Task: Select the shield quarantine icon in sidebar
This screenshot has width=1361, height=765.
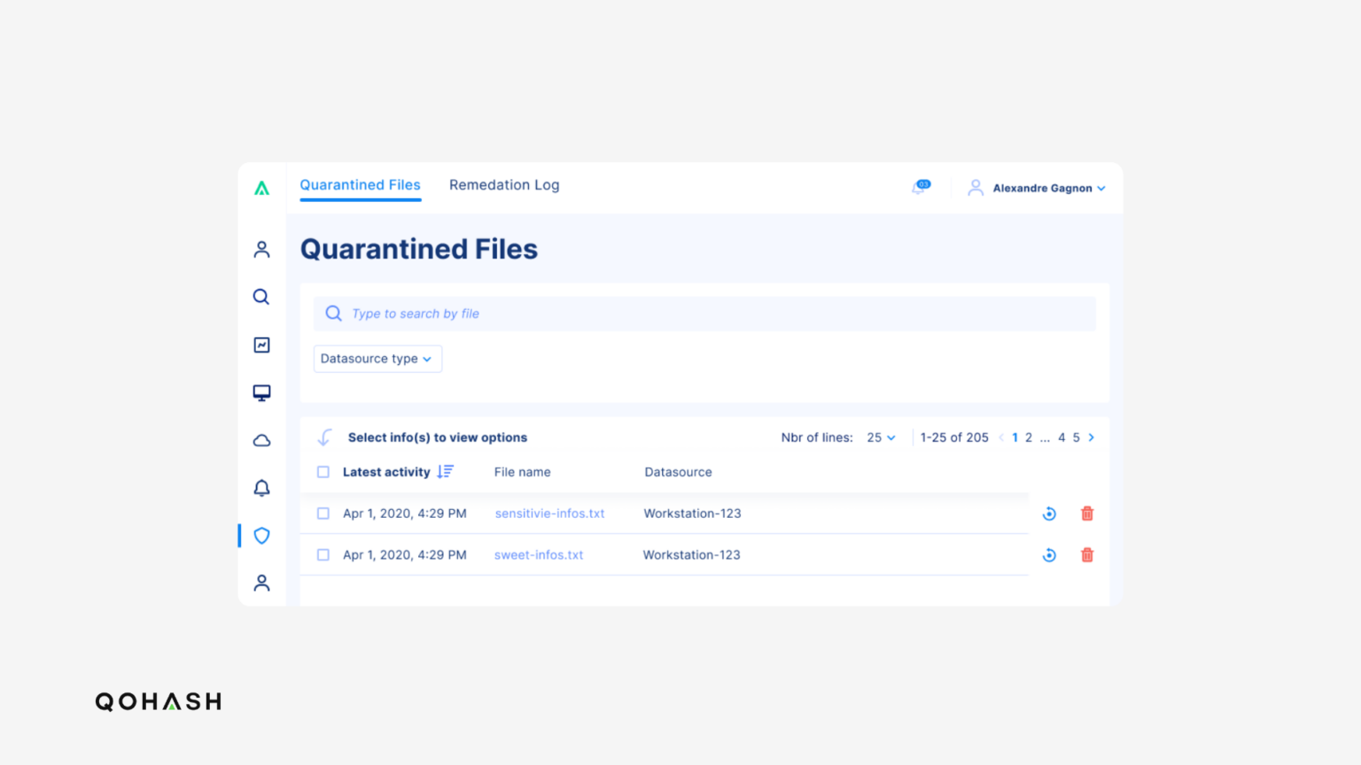Action: [261, 536]
